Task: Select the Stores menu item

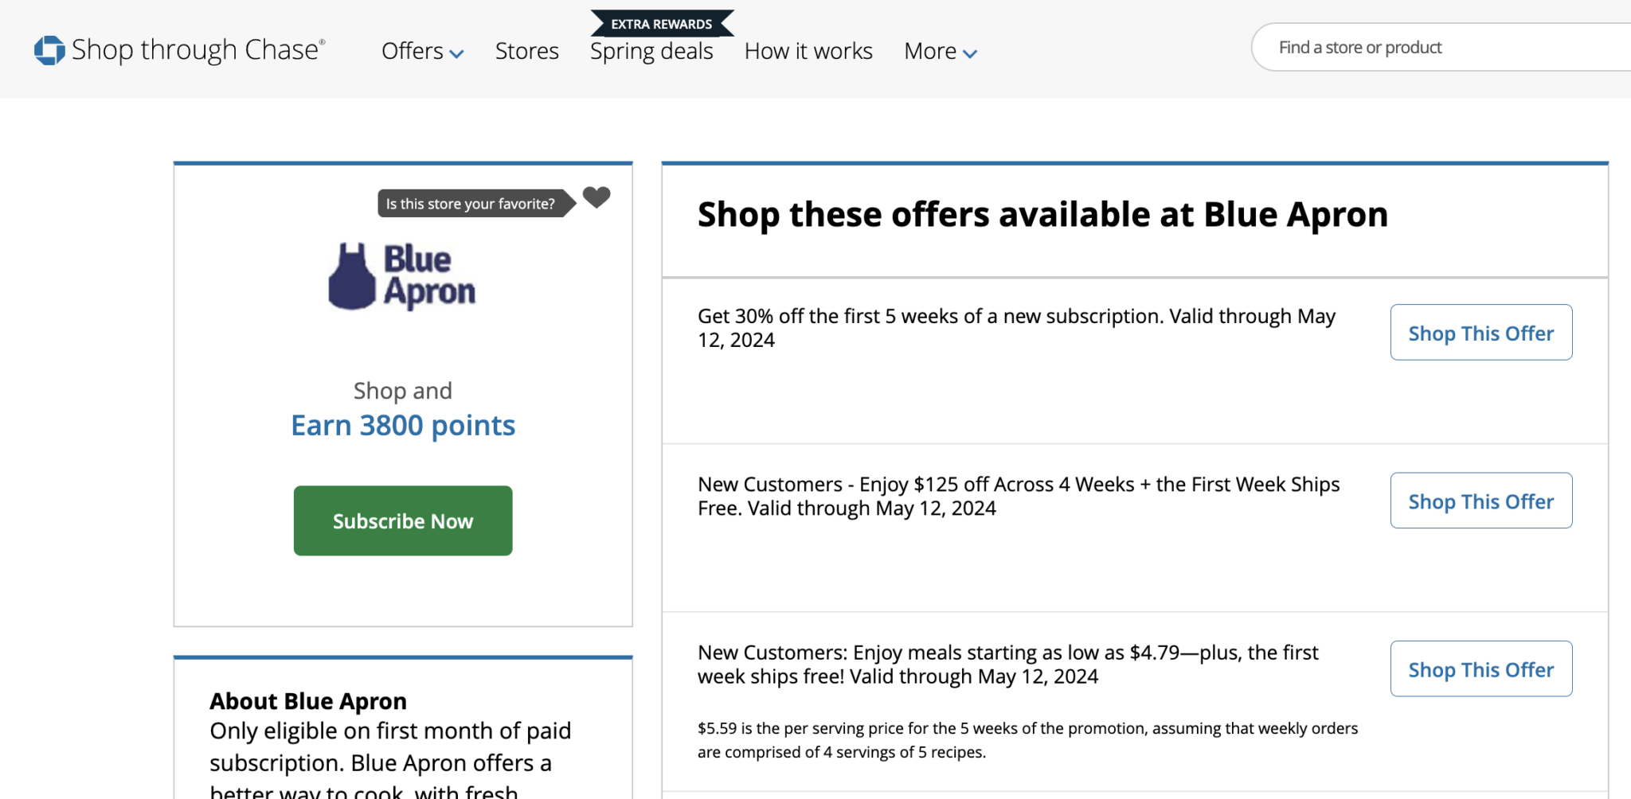Action: pyautogui.click(x=526, y=51)
